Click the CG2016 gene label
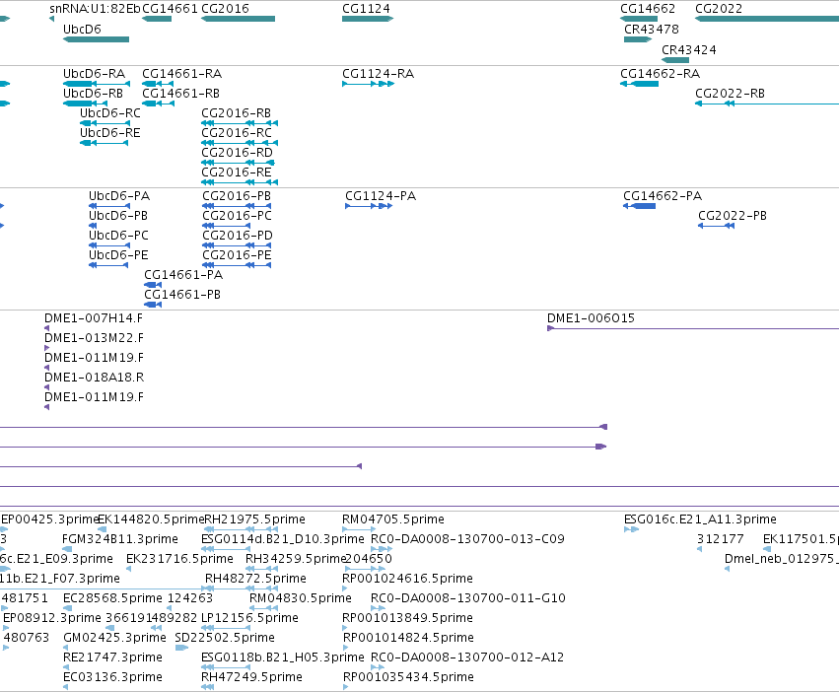 pos(225,9)
